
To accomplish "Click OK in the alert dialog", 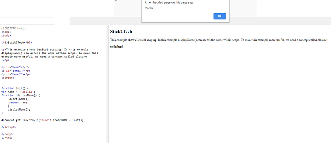I will pyautogui.click(x=220, y=16).
